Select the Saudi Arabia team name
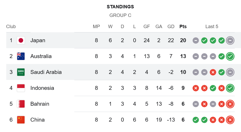Screen dimensions: 241x132 (x=46, y=72)
